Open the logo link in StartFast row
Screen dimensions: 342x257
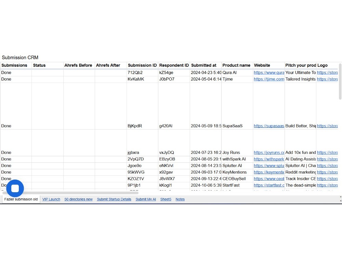click(x=327, y=185)
